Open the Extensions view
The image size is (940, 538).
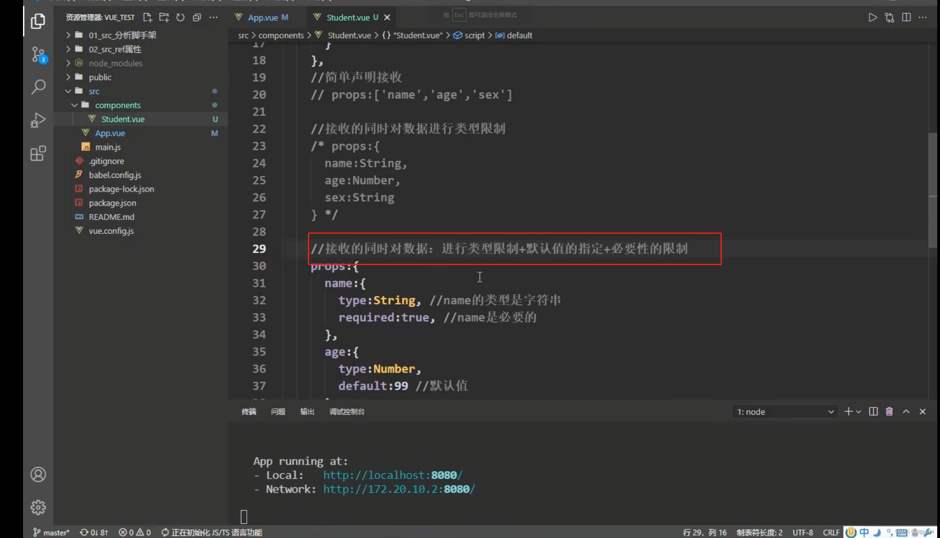click(38, 153)
